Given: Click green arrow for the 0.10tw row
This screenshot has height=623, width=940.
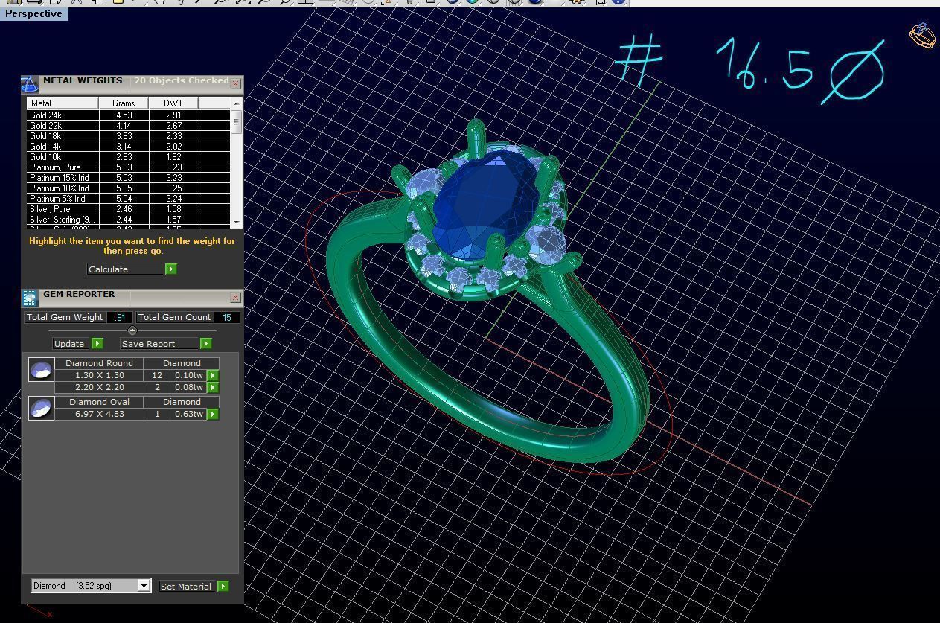Looking at the screenshot, I should coord(213,375).
